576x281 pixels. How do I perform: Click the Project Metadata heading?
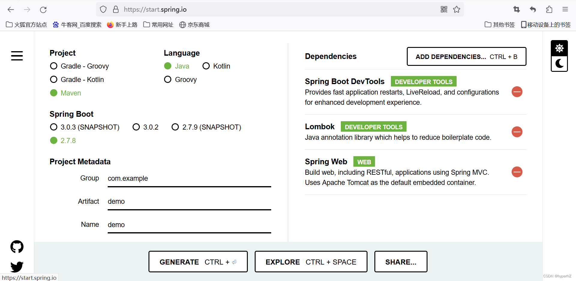80,162
